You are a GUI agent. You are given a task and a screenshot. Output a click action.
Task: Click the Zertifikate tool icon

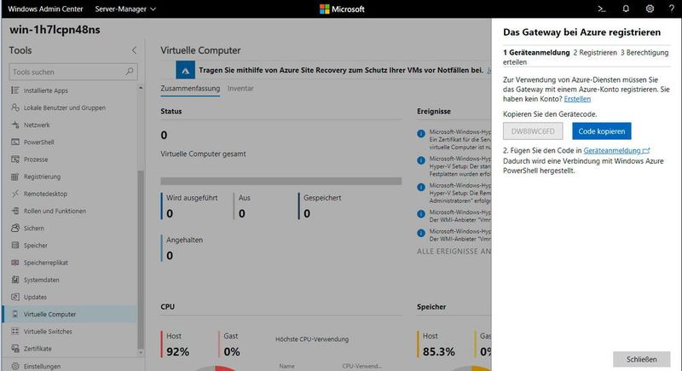point(15,349)
